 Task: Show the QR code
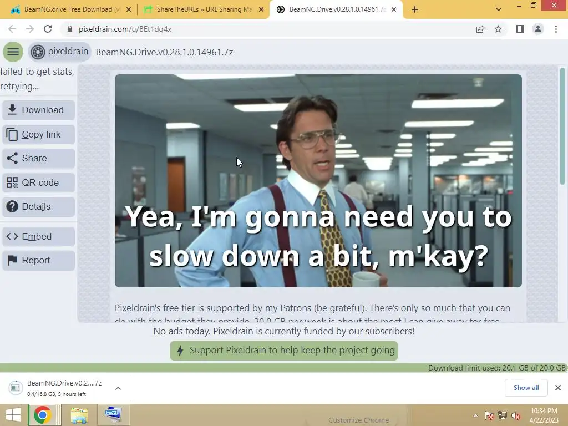[38, 182]
